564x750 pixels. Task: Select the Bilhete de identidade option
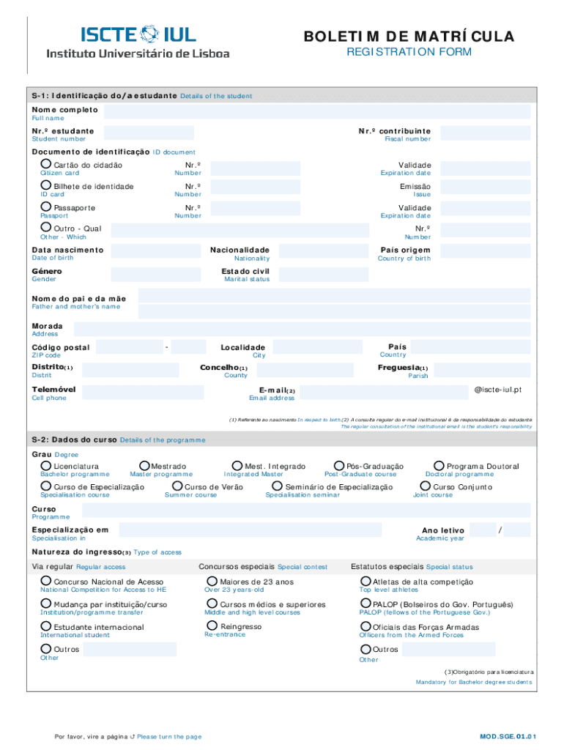tap(46, 186)
